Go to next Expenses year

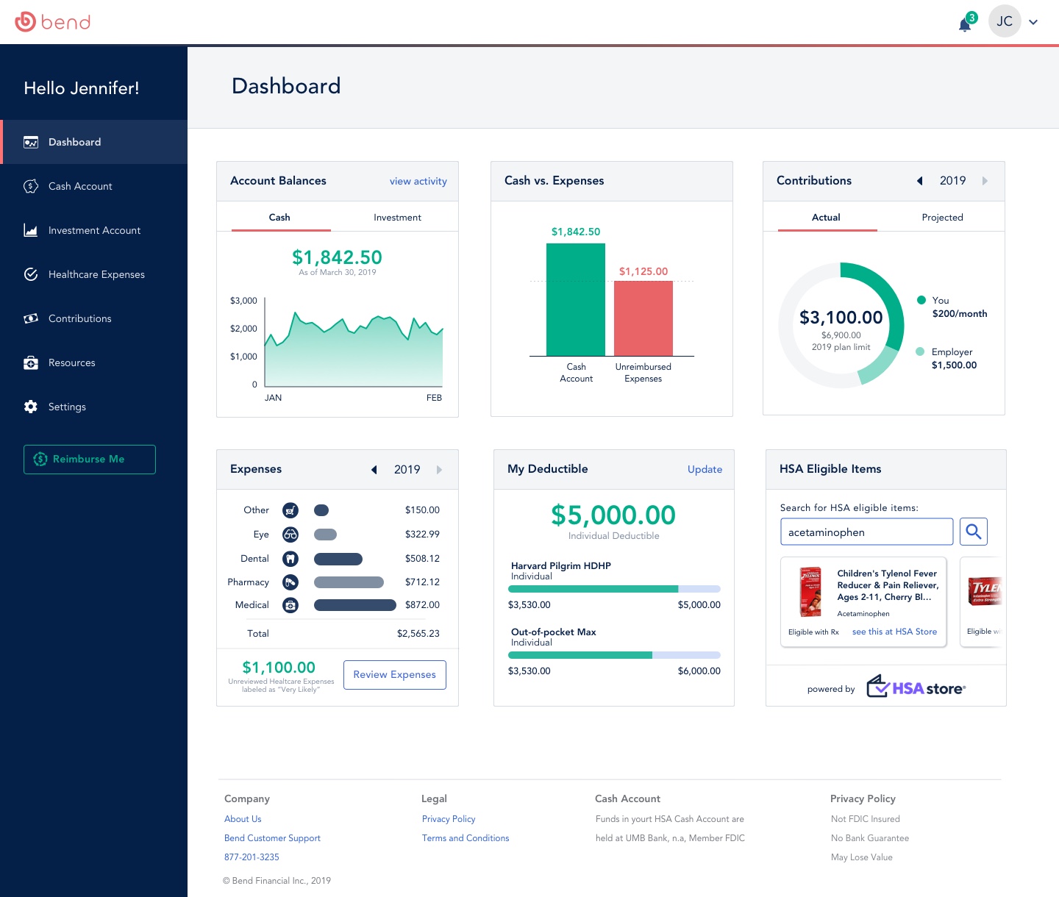tap(440, 470)
